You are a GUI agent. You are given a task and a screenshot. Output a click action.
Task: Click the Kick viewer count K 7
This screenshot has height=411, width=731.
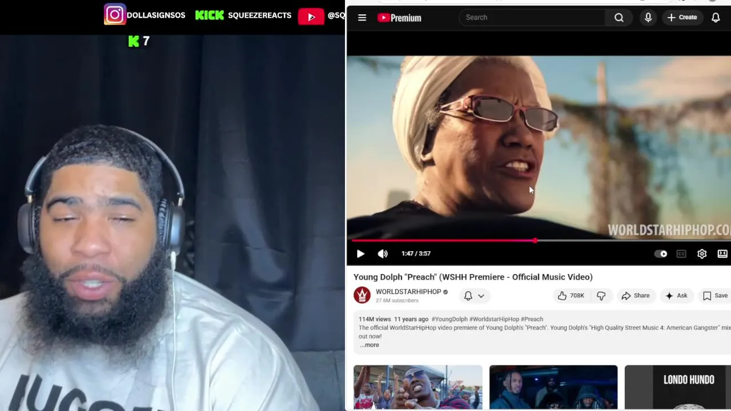(139, 41)
